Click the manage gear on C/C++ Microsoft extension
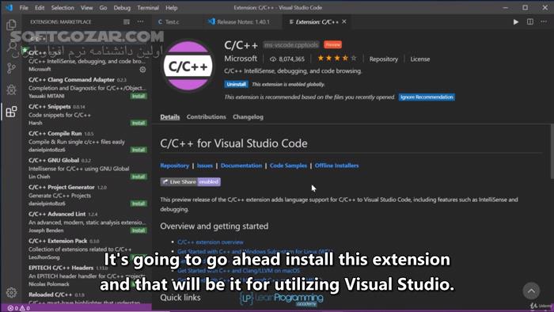554x312 pixels. click(x=142, y=70)
